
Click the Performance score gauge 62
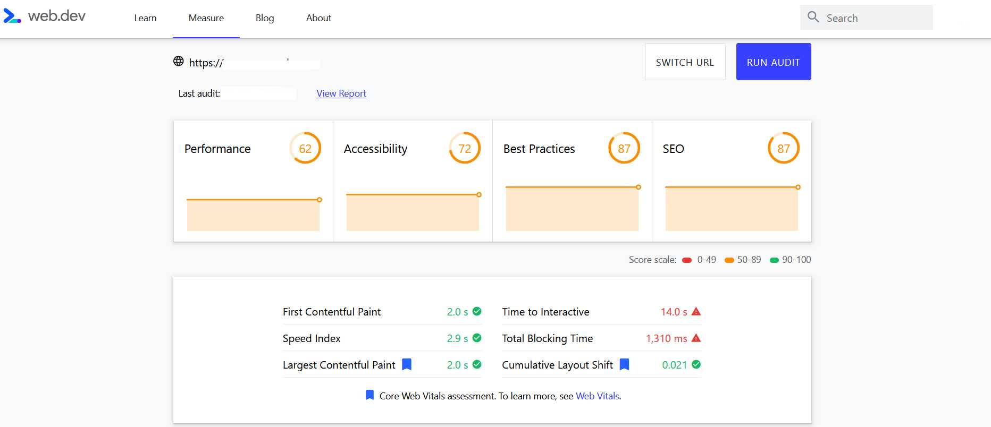point(305,148)
